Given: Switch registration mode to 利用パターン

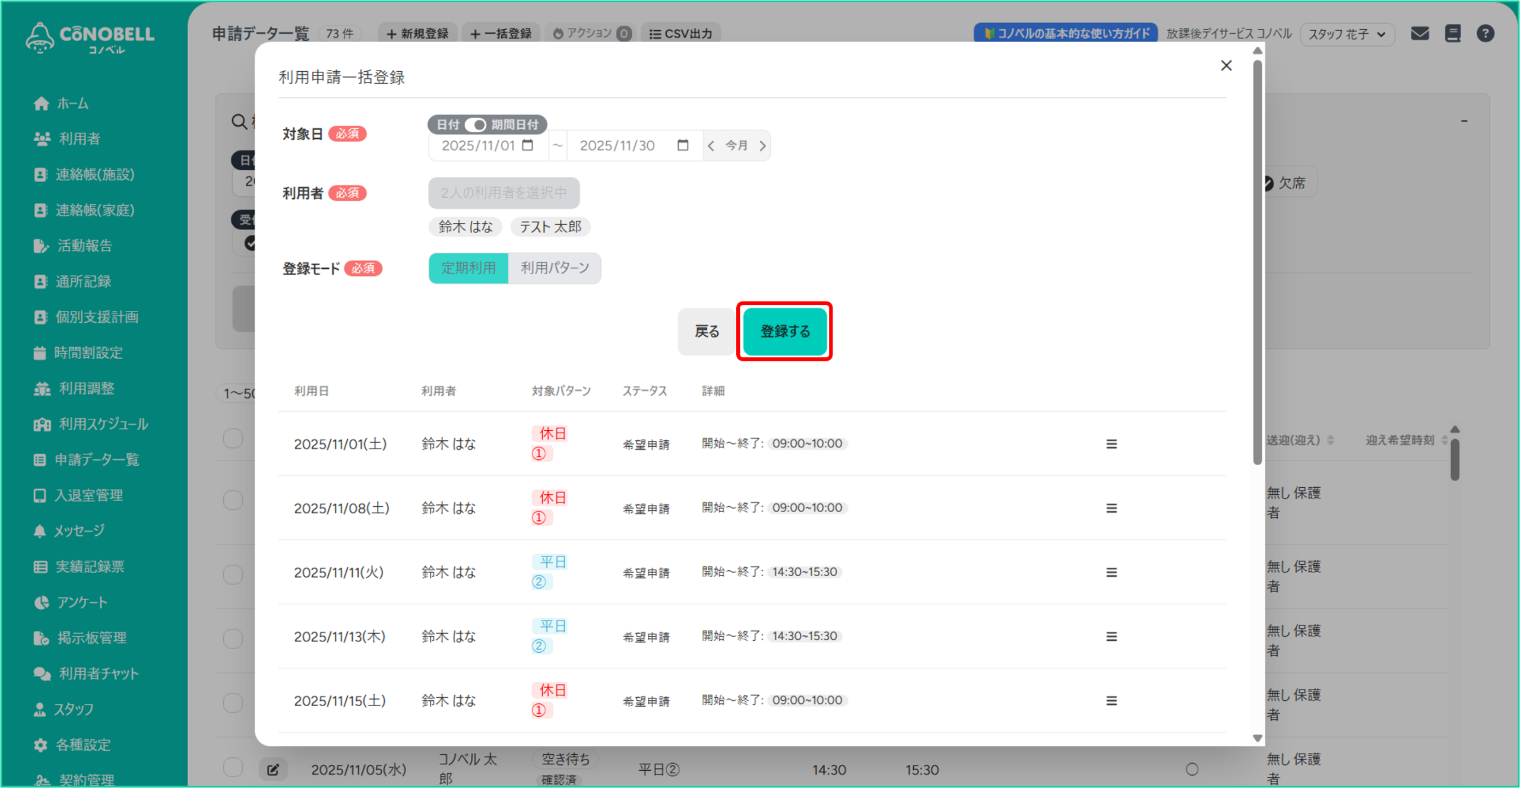Looking at the screenshot, I should (x=555, y=268).
